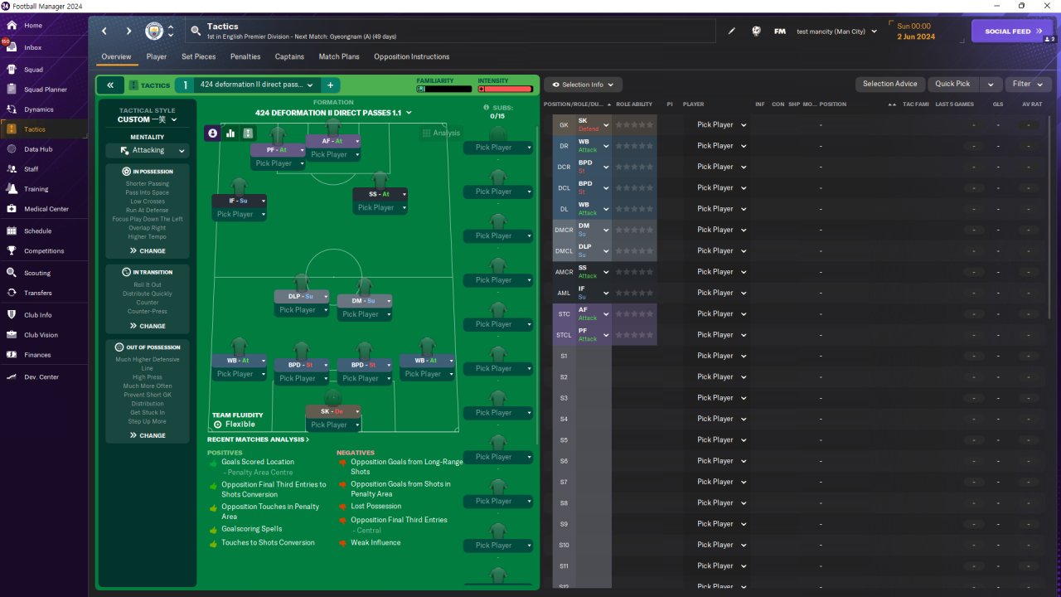The width and height of the screenshot is (1061, 597).
Task: Click the magnifier search icon beside Tactics title
Action: (196, 32)
